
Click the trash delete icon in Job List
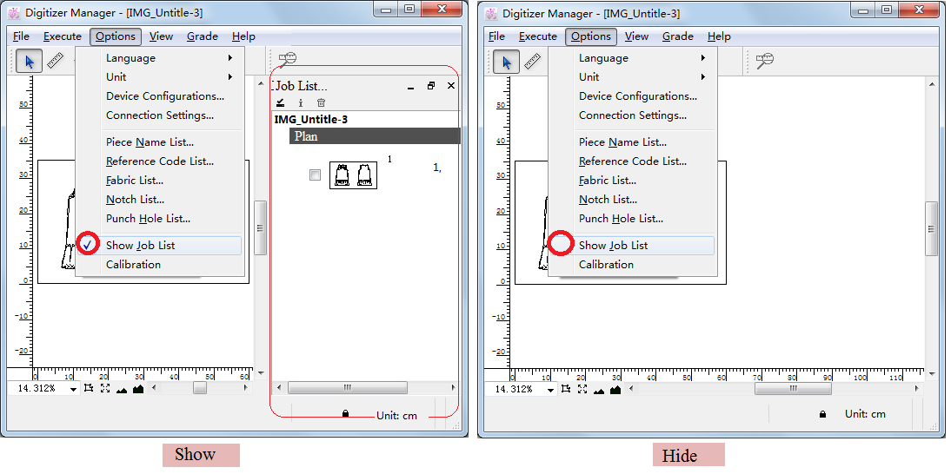321,102
